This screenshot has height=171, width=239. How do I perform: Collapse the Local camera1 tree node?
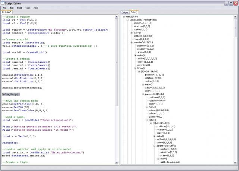[x=127, y=20]
